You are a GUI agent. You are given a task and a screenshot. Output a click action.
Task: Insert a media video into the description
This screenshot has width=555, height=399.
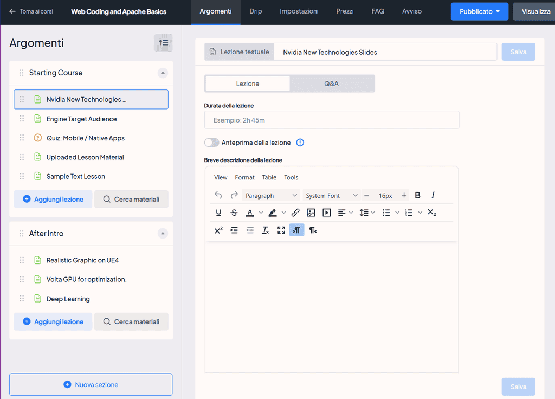pyautogui.click(x=327, y=213)
